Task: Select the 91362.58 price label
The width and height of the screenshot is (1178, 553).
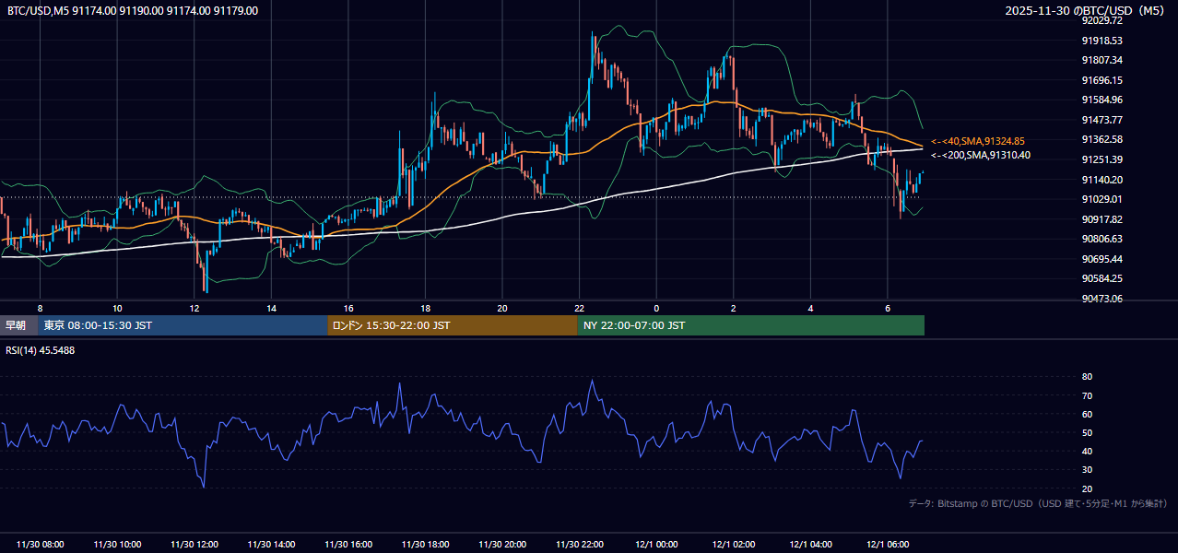Action: click(x=1101, y=139)
